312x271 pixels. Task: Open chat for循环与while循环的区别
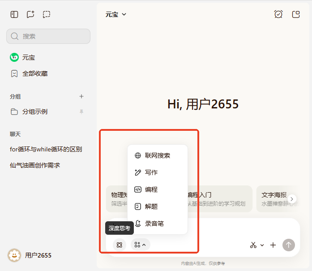46,149
